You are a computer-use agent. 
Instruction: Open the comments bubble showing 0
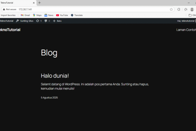coord(47,21)
